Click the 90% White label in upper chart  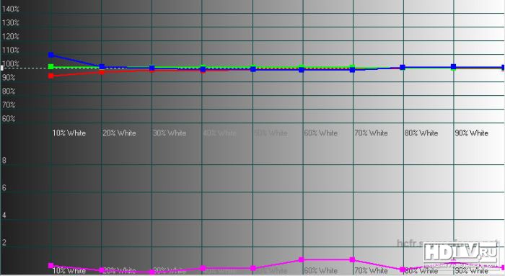coord(472,133)
